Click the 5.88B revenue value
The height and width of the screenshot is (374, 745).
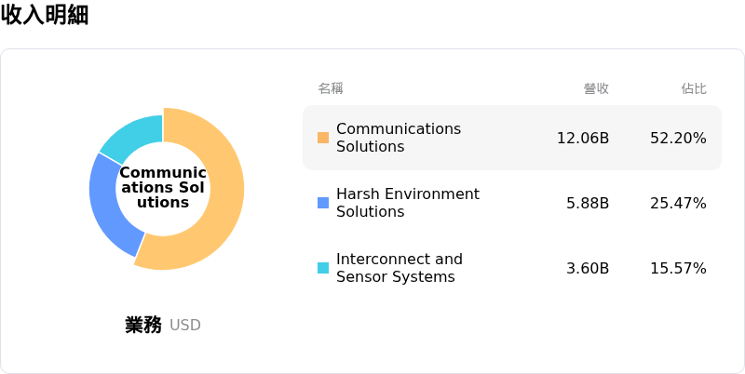coord(588,203)
